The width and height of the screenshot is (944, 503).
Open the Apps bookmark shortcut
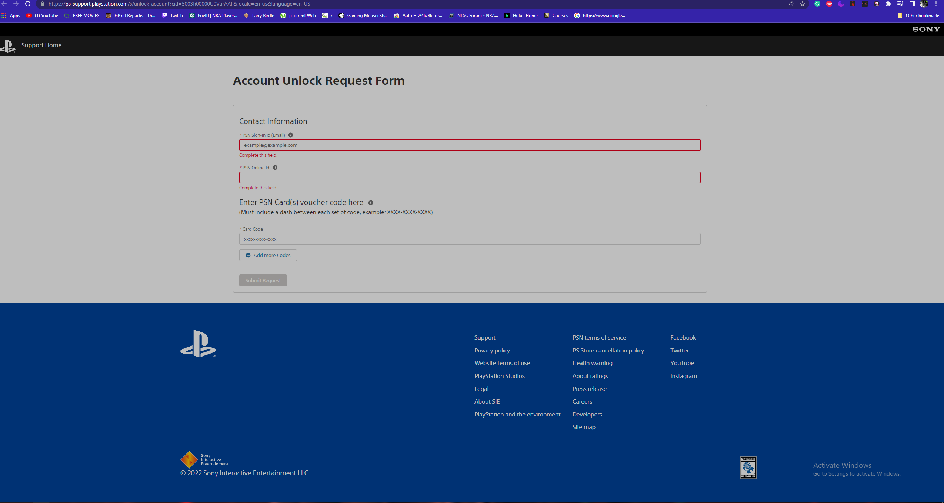[11, 16]
